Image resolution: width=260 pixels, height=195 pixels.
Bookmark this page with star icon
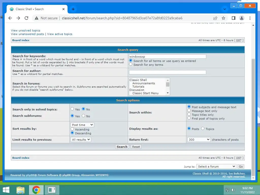pyautogui.click(x=223, y=18)
